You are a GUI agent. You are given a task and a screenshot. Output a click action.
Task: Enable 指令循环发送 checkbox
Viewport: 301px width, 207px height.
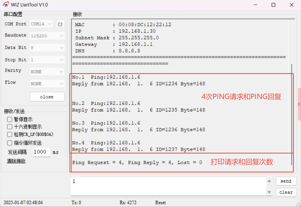click(x=10, y=143)
